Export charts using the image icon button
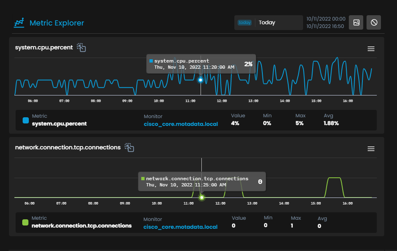 pos(356,23)
